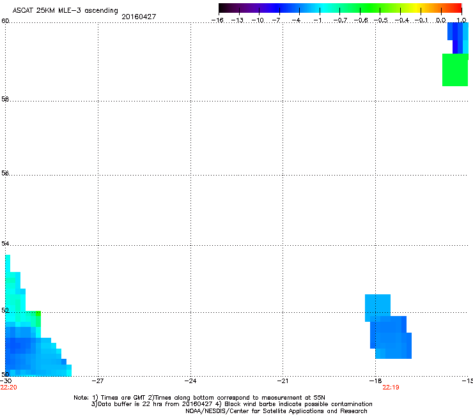Click the -10 color scale label
Viewport: 473px width, 415px height.
pyautogui.click(x=258, y=20)
